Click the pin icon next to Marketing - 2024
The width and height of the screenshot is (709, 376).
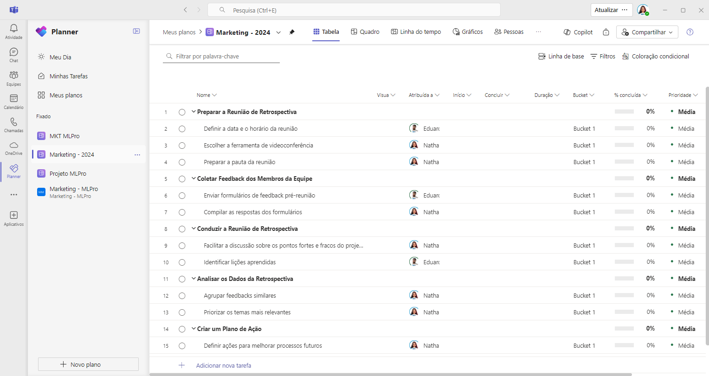pos(292,32)
